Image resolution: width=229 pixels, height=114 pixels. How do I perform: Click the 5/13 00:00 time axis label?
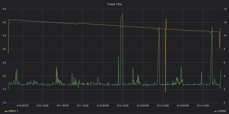pos(143,106)
